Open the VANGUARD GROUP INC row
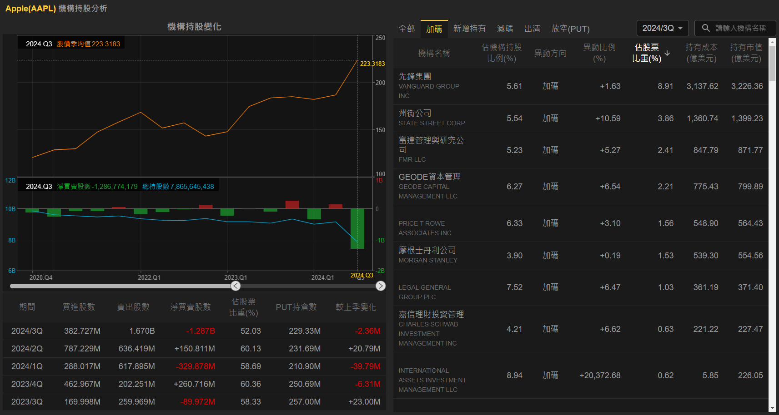The height and width of the screenshot is (415, 779). (x=581, y=86)
